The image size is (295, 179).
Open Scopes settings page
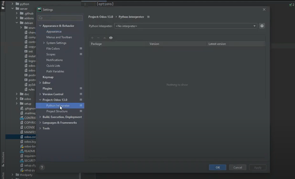(51, 54)
